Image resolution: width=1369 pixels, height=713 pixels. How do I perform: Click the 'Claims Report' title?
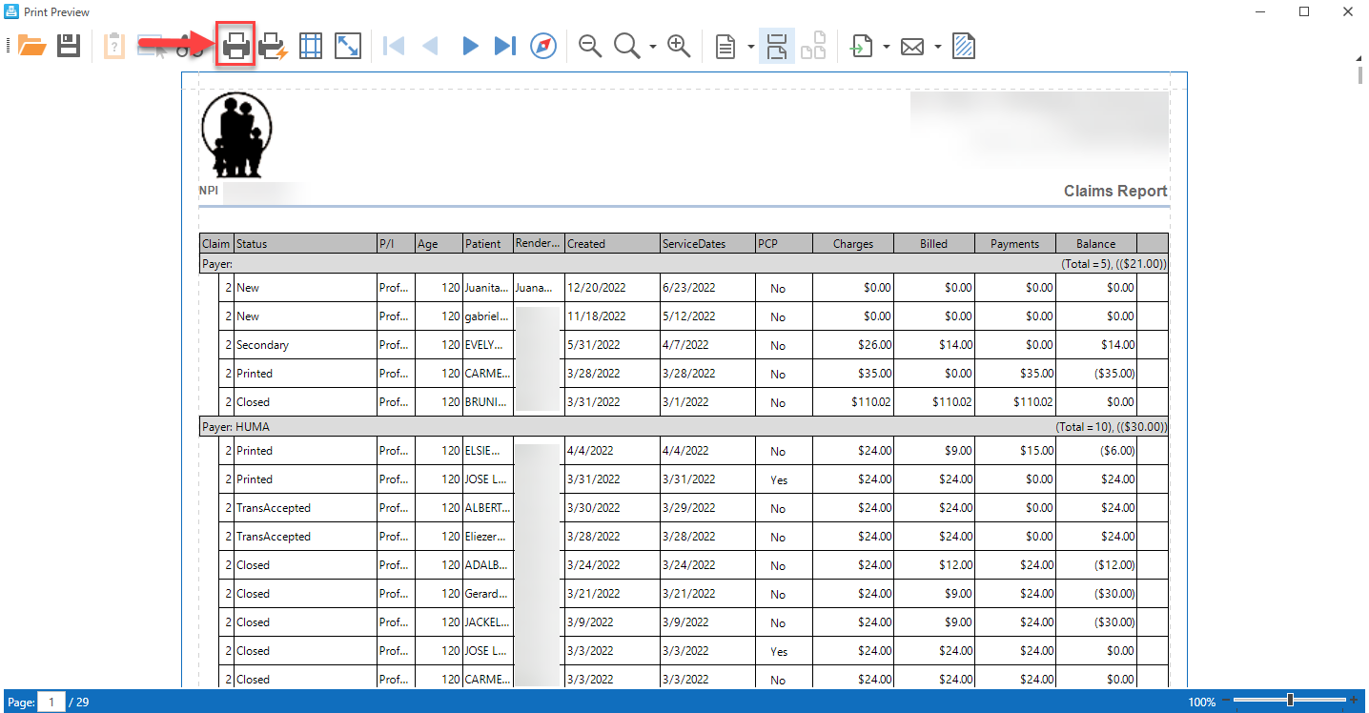point(1115,191)
